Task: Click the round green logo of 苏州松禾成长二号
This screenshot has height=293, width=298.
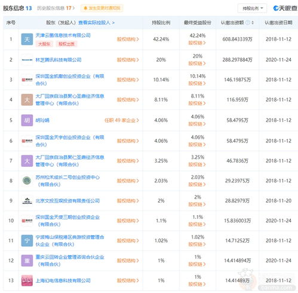Action: coord(27,181)
